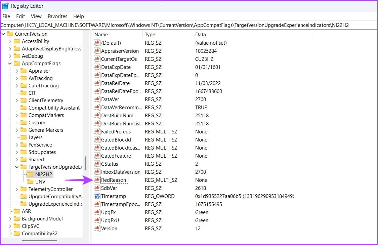Expand the BackgroundModel key
378x245 pixels.
point(10,219)
